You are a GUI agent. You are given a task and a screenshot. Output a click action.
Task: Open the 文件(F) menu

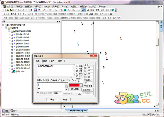coord(10,7)
